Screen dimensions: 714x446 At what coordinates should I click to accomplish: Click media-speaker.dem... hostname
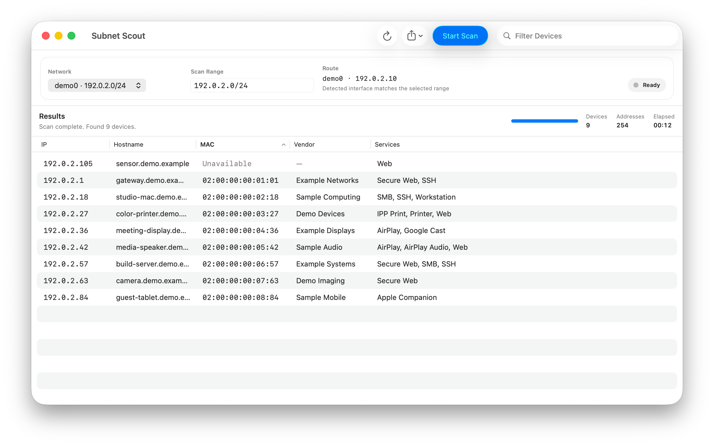pos(152,248)
